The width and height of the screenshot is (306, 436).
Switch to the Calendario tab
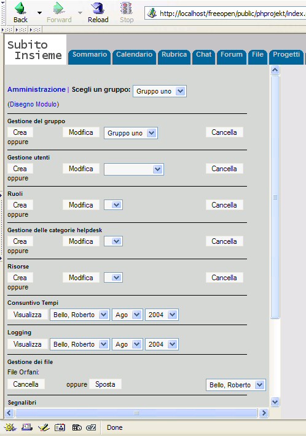[135, 55]
